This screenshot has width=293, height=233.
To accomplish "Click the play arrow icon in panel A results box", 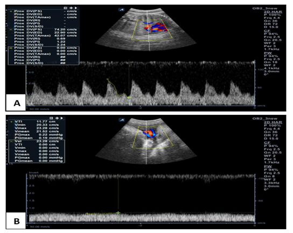I will click(x=76, y=8).
